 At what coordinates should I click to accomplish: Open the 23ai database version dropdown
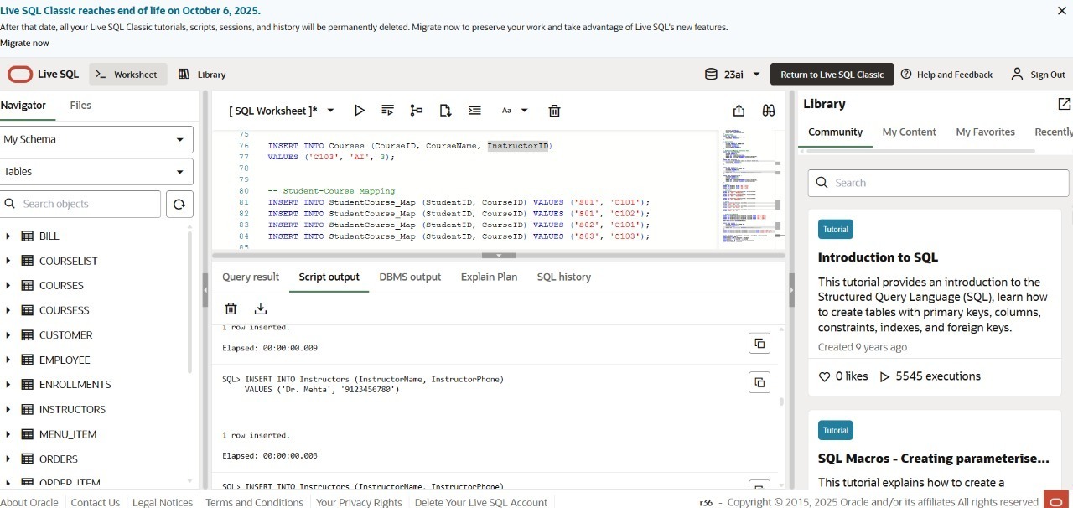[733, 75]
